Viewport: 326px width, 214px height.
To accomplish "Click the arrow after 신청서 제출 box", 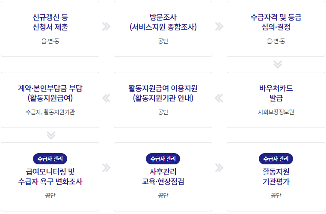I will point(106,27).
